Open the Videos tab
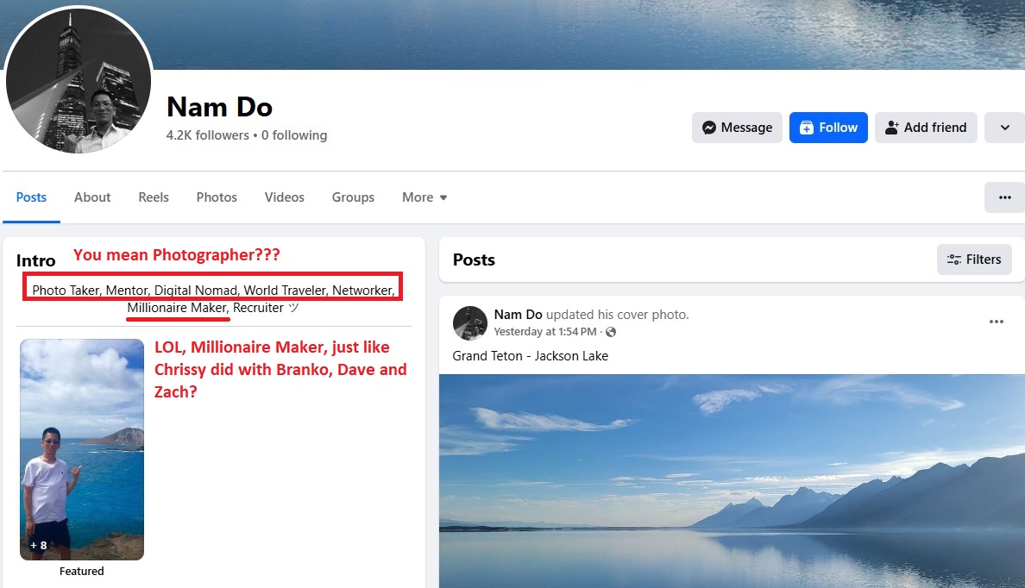The width and height of the screenshot is (1025, 588). point(285,197)
